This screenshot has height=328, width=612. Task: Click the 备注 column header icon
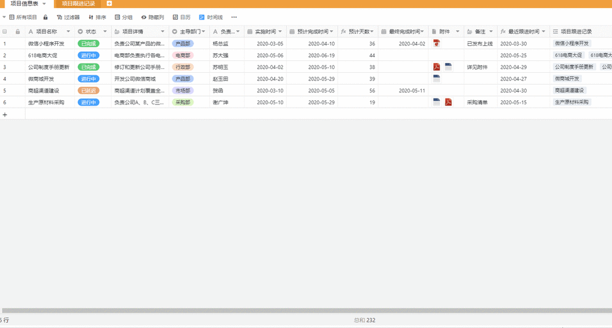(470, 31)
